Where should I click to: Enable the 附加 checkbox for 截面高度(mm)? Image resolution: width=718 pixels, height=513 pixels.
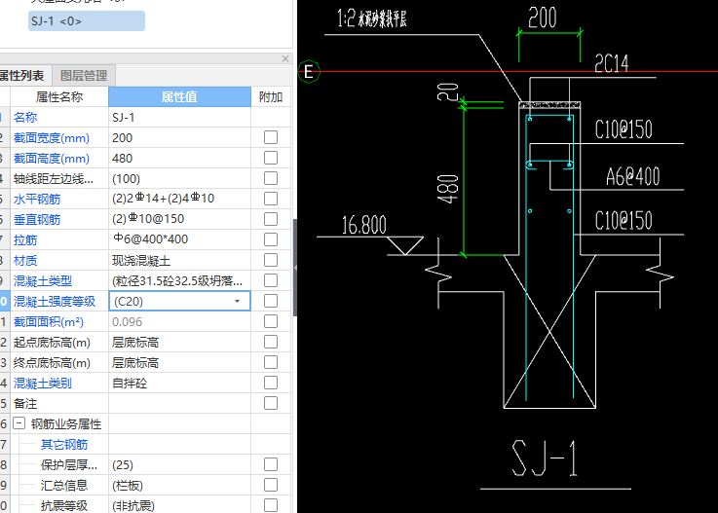271,159
